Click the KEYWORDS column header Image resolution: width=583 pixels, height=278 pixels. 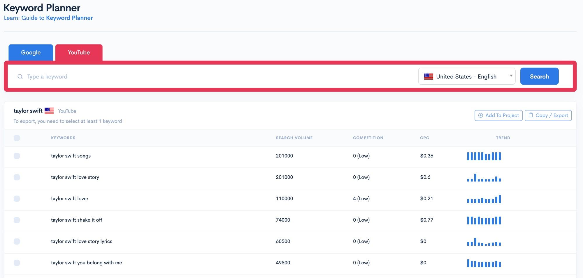point(63,138)
